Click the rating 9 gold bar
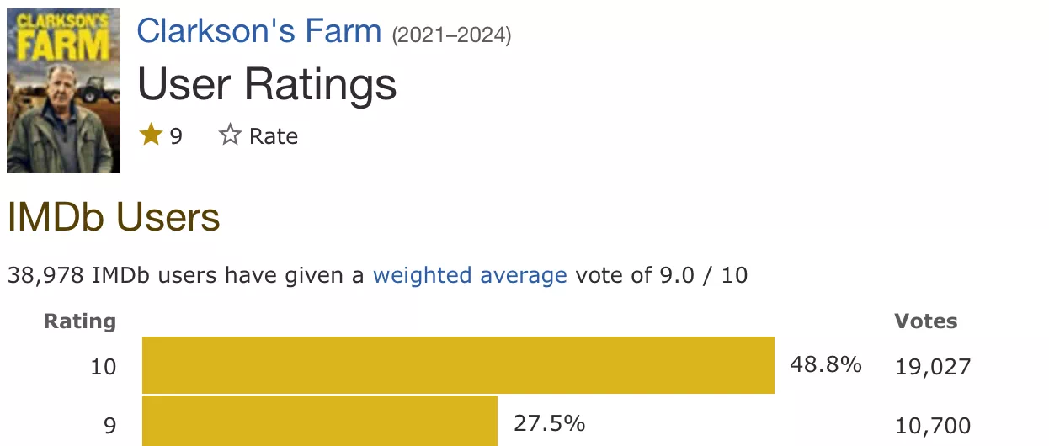This screenshot has width=1049, height=446. (320, 422)
